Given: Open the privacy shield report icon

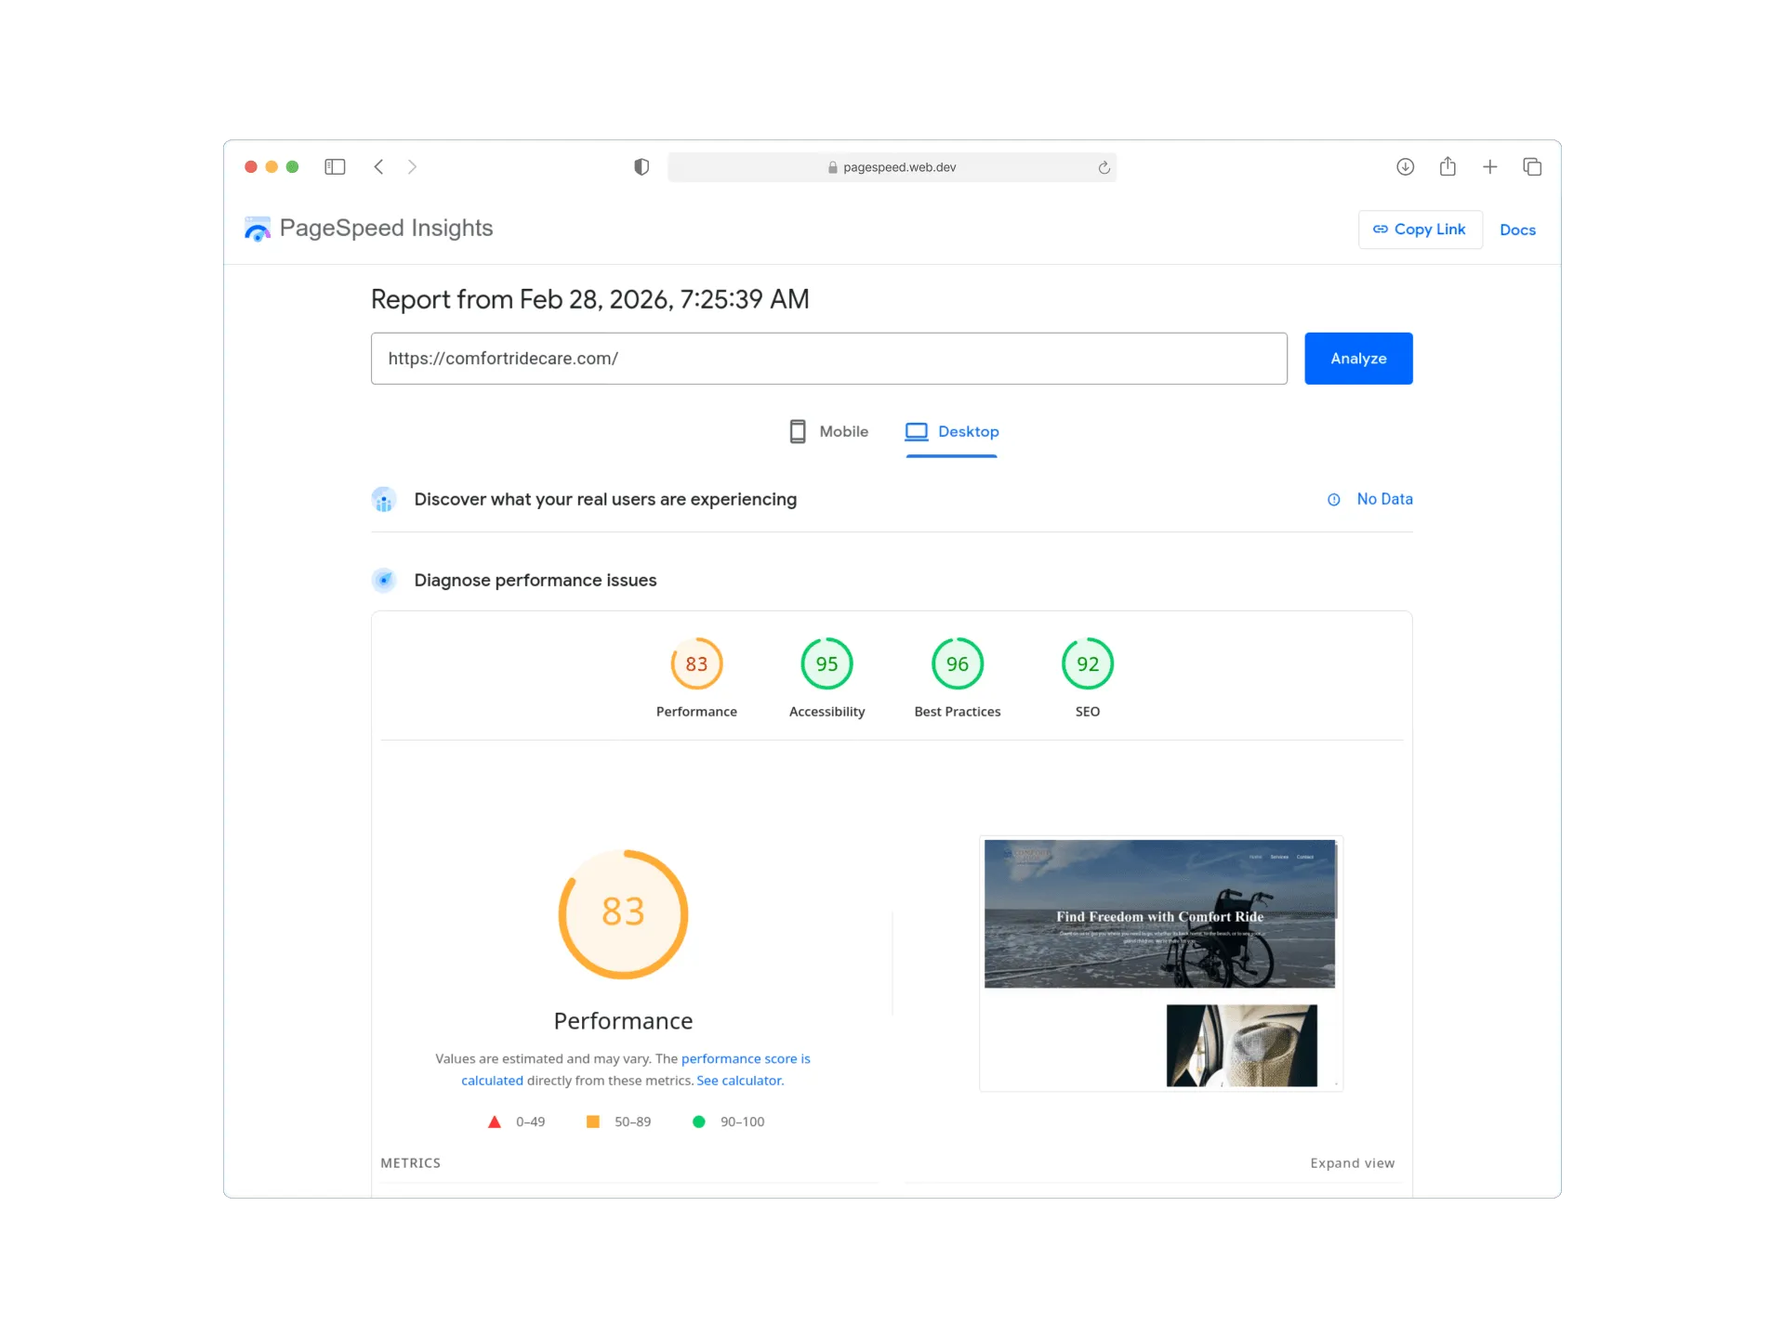Looking at the screenshot, I should (641, 167).
